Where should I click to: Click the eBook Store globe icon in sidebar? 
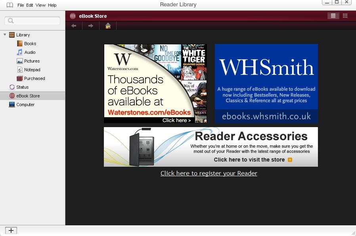(x=12, y=96)
